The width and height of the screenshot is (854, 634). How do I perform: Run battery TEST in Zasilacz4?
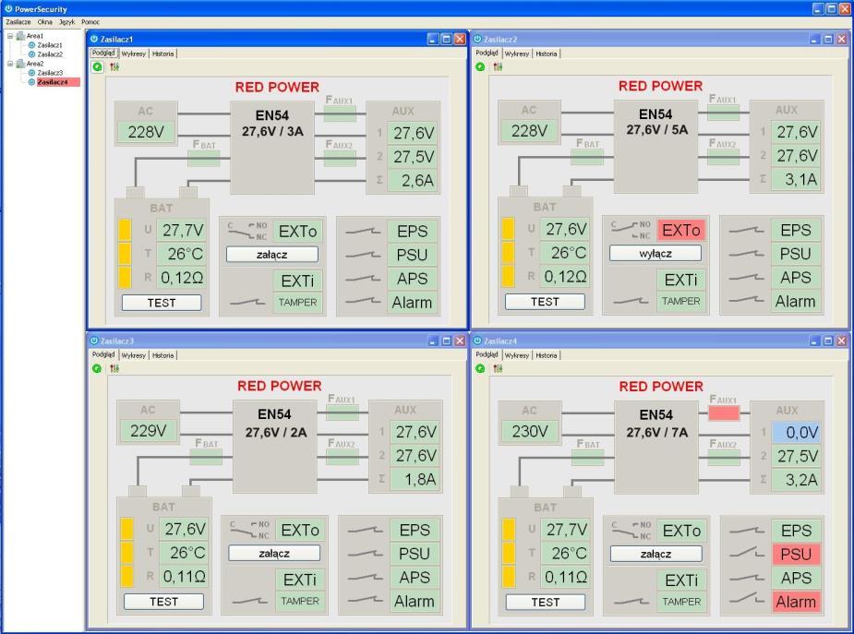[x=546, y=602]
